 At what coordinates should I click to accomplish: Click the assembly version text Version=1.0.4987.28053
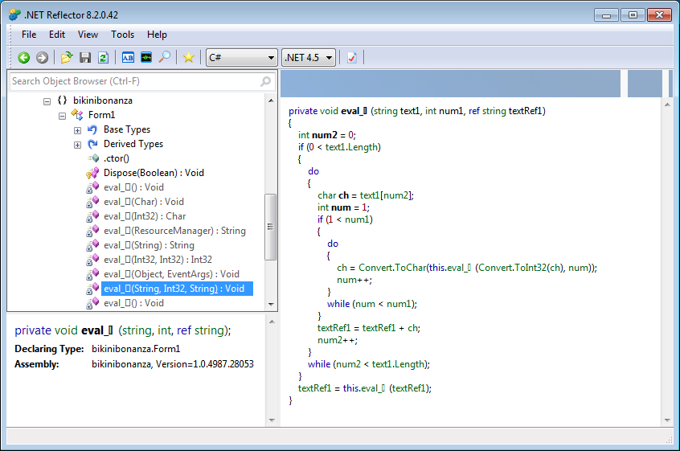(205, 364)
